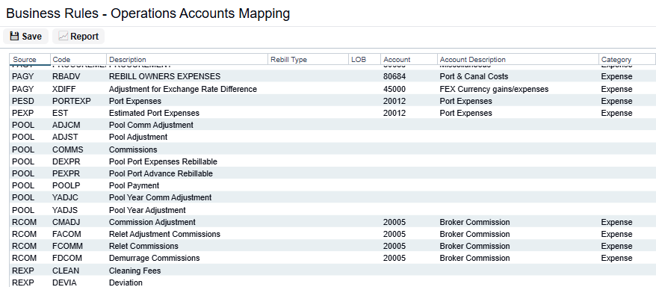Click Commissions description in POOL row

(133, 149)
